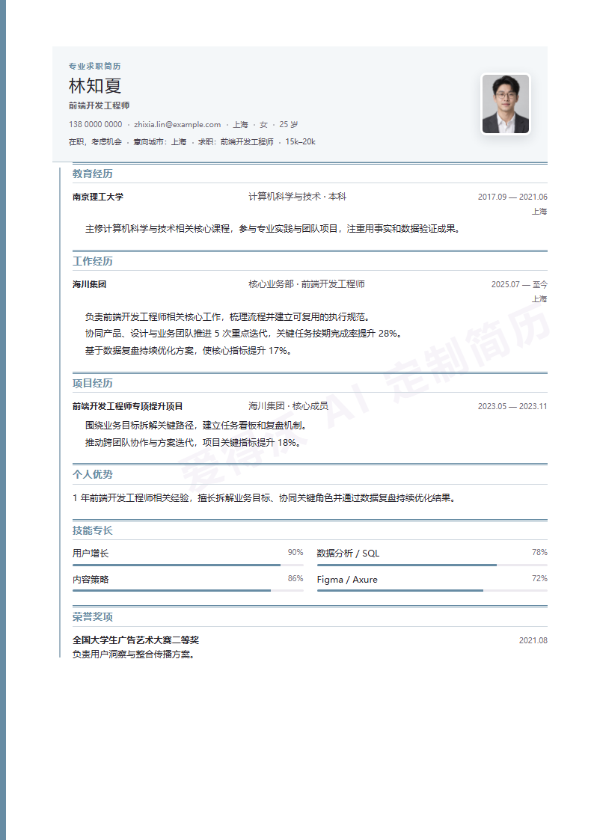The image size is (594, 840).
Task: Click the email zhixia.lin@example.com
Action: pyautogui.click(x=177, y=124)
